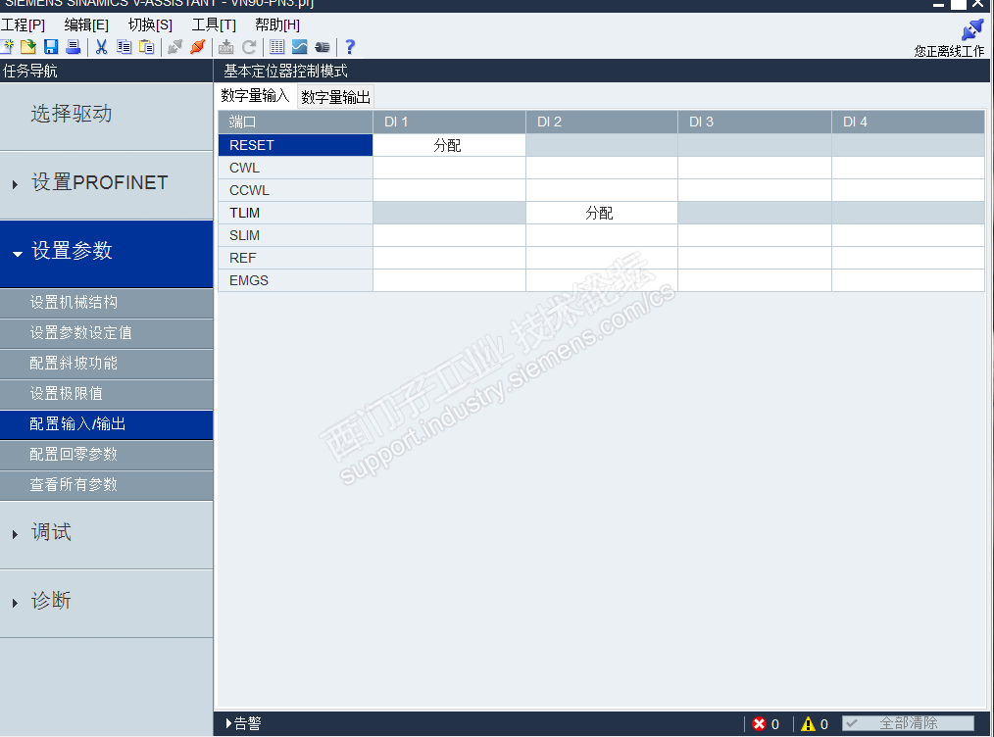
Task: Click the gray reset/restart arrow icon
Action: 249,47
